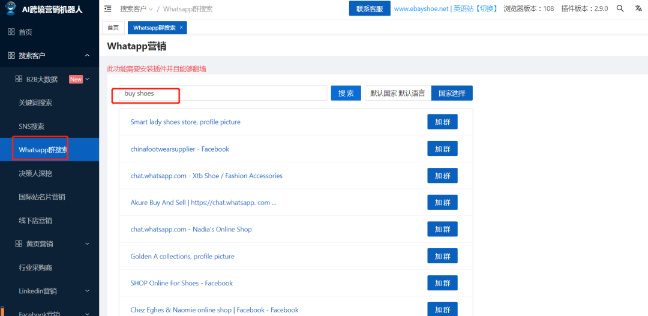Viewport: 648px width, 316px height.
Task: Join group for Golden A collections
Action: (x=442, y=256)
